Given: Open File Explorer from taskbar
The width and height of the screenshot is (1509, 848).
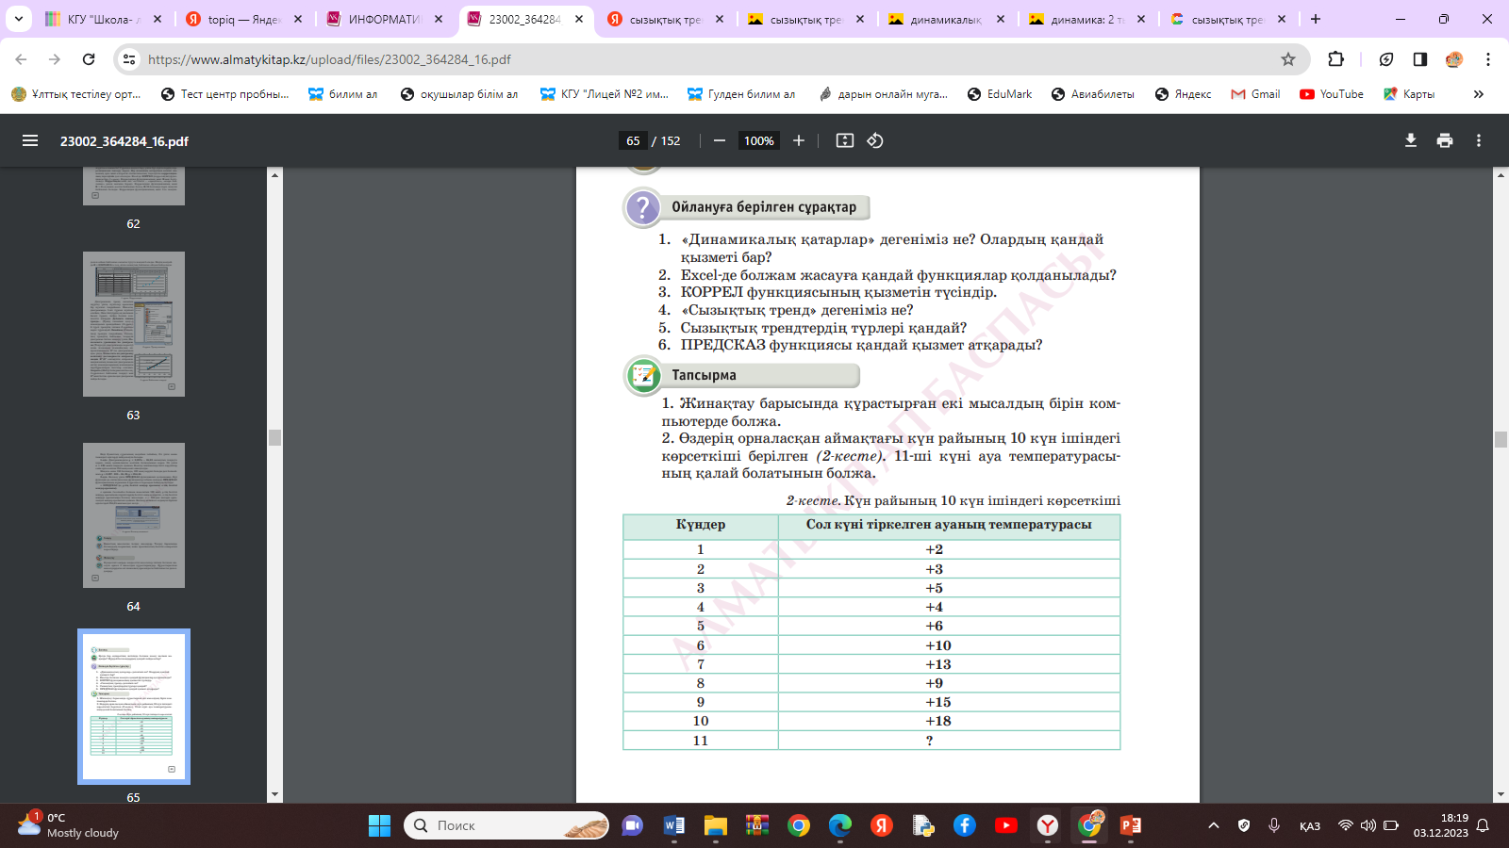Looking at the screenshot, I should (716, 825).
